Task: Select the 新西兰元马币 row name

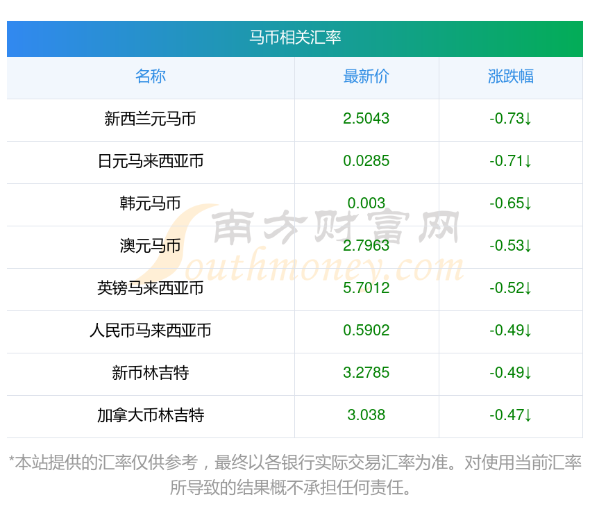Action: (x=151, y=119)
